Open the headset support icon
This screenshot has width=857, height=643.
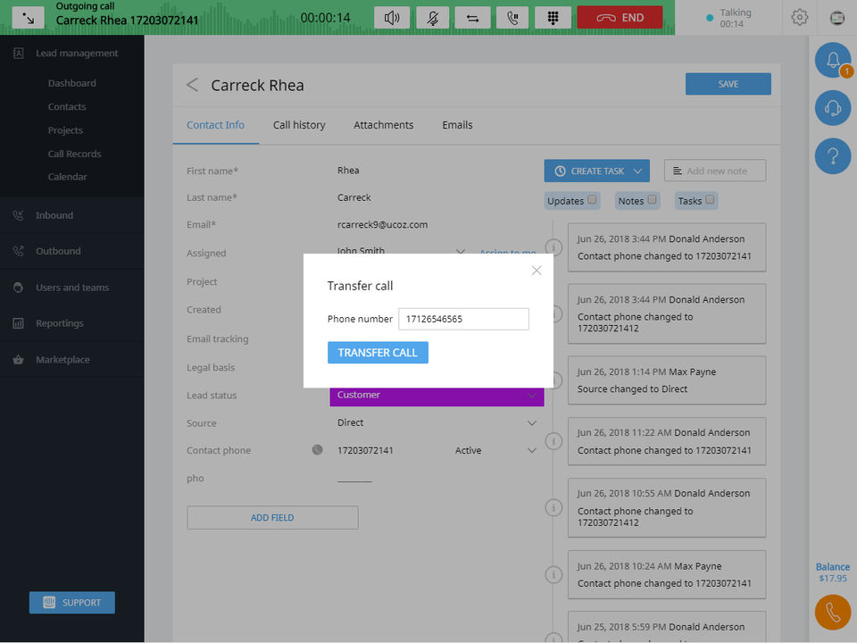click(x=832, y=108)
